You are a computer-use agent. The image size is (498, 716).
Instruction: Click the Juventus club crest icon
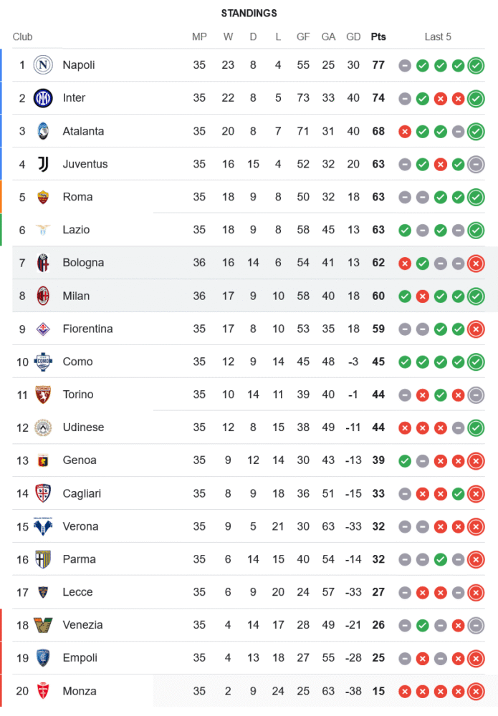pos(44,164)
